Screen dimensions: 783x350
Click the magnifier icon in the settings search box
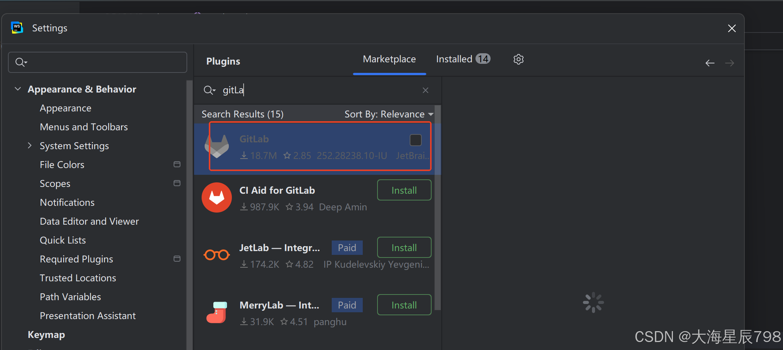tap(21, 62)
